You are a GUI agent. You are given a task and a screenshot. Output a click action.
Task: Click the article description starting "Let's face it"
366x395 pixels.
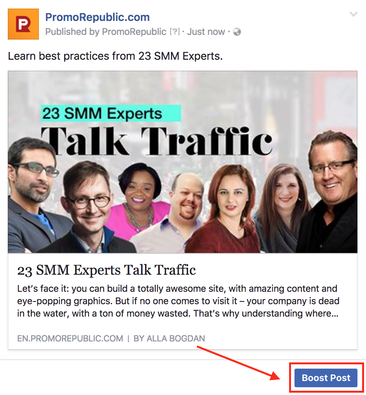coord(178,301)
